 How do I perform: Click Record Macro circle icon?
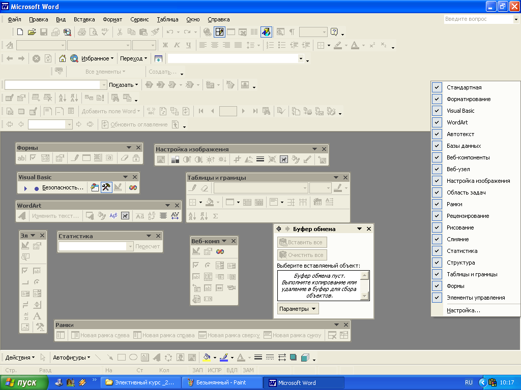point(37,188)
